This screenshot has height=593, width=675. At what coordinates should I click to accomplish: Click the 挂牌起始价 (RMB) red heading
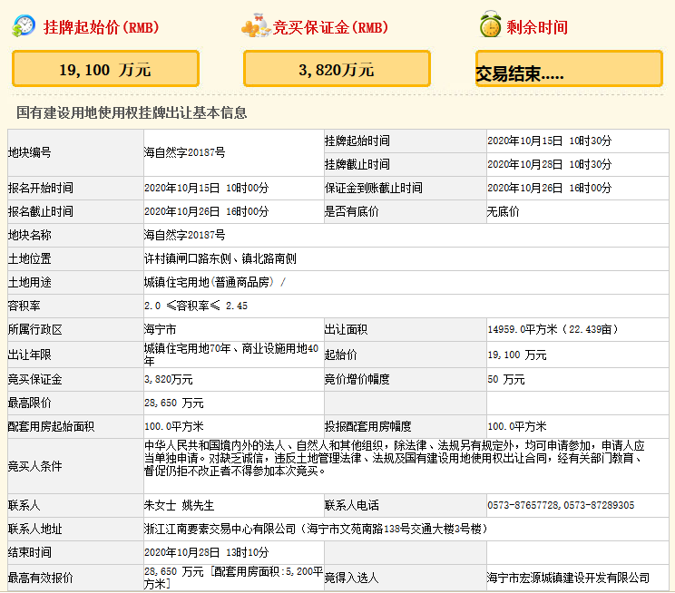point(101,27)
